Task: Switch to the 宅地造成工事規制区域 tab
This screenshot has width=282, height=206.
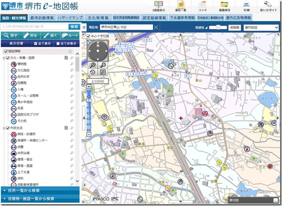Action: pos(210,18)
